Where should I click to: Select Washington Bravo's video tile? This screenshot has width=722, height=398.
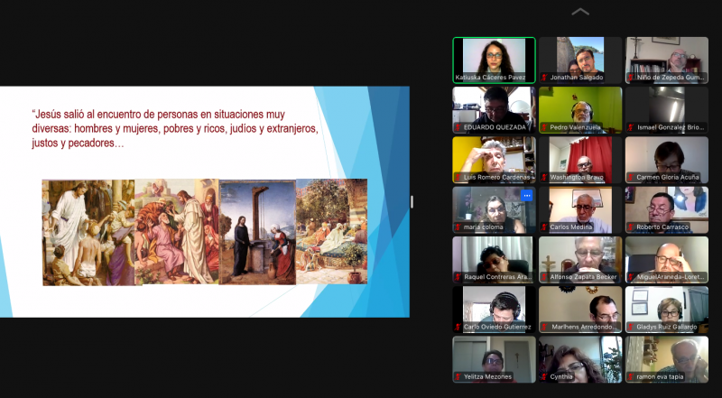coord(580,160)
